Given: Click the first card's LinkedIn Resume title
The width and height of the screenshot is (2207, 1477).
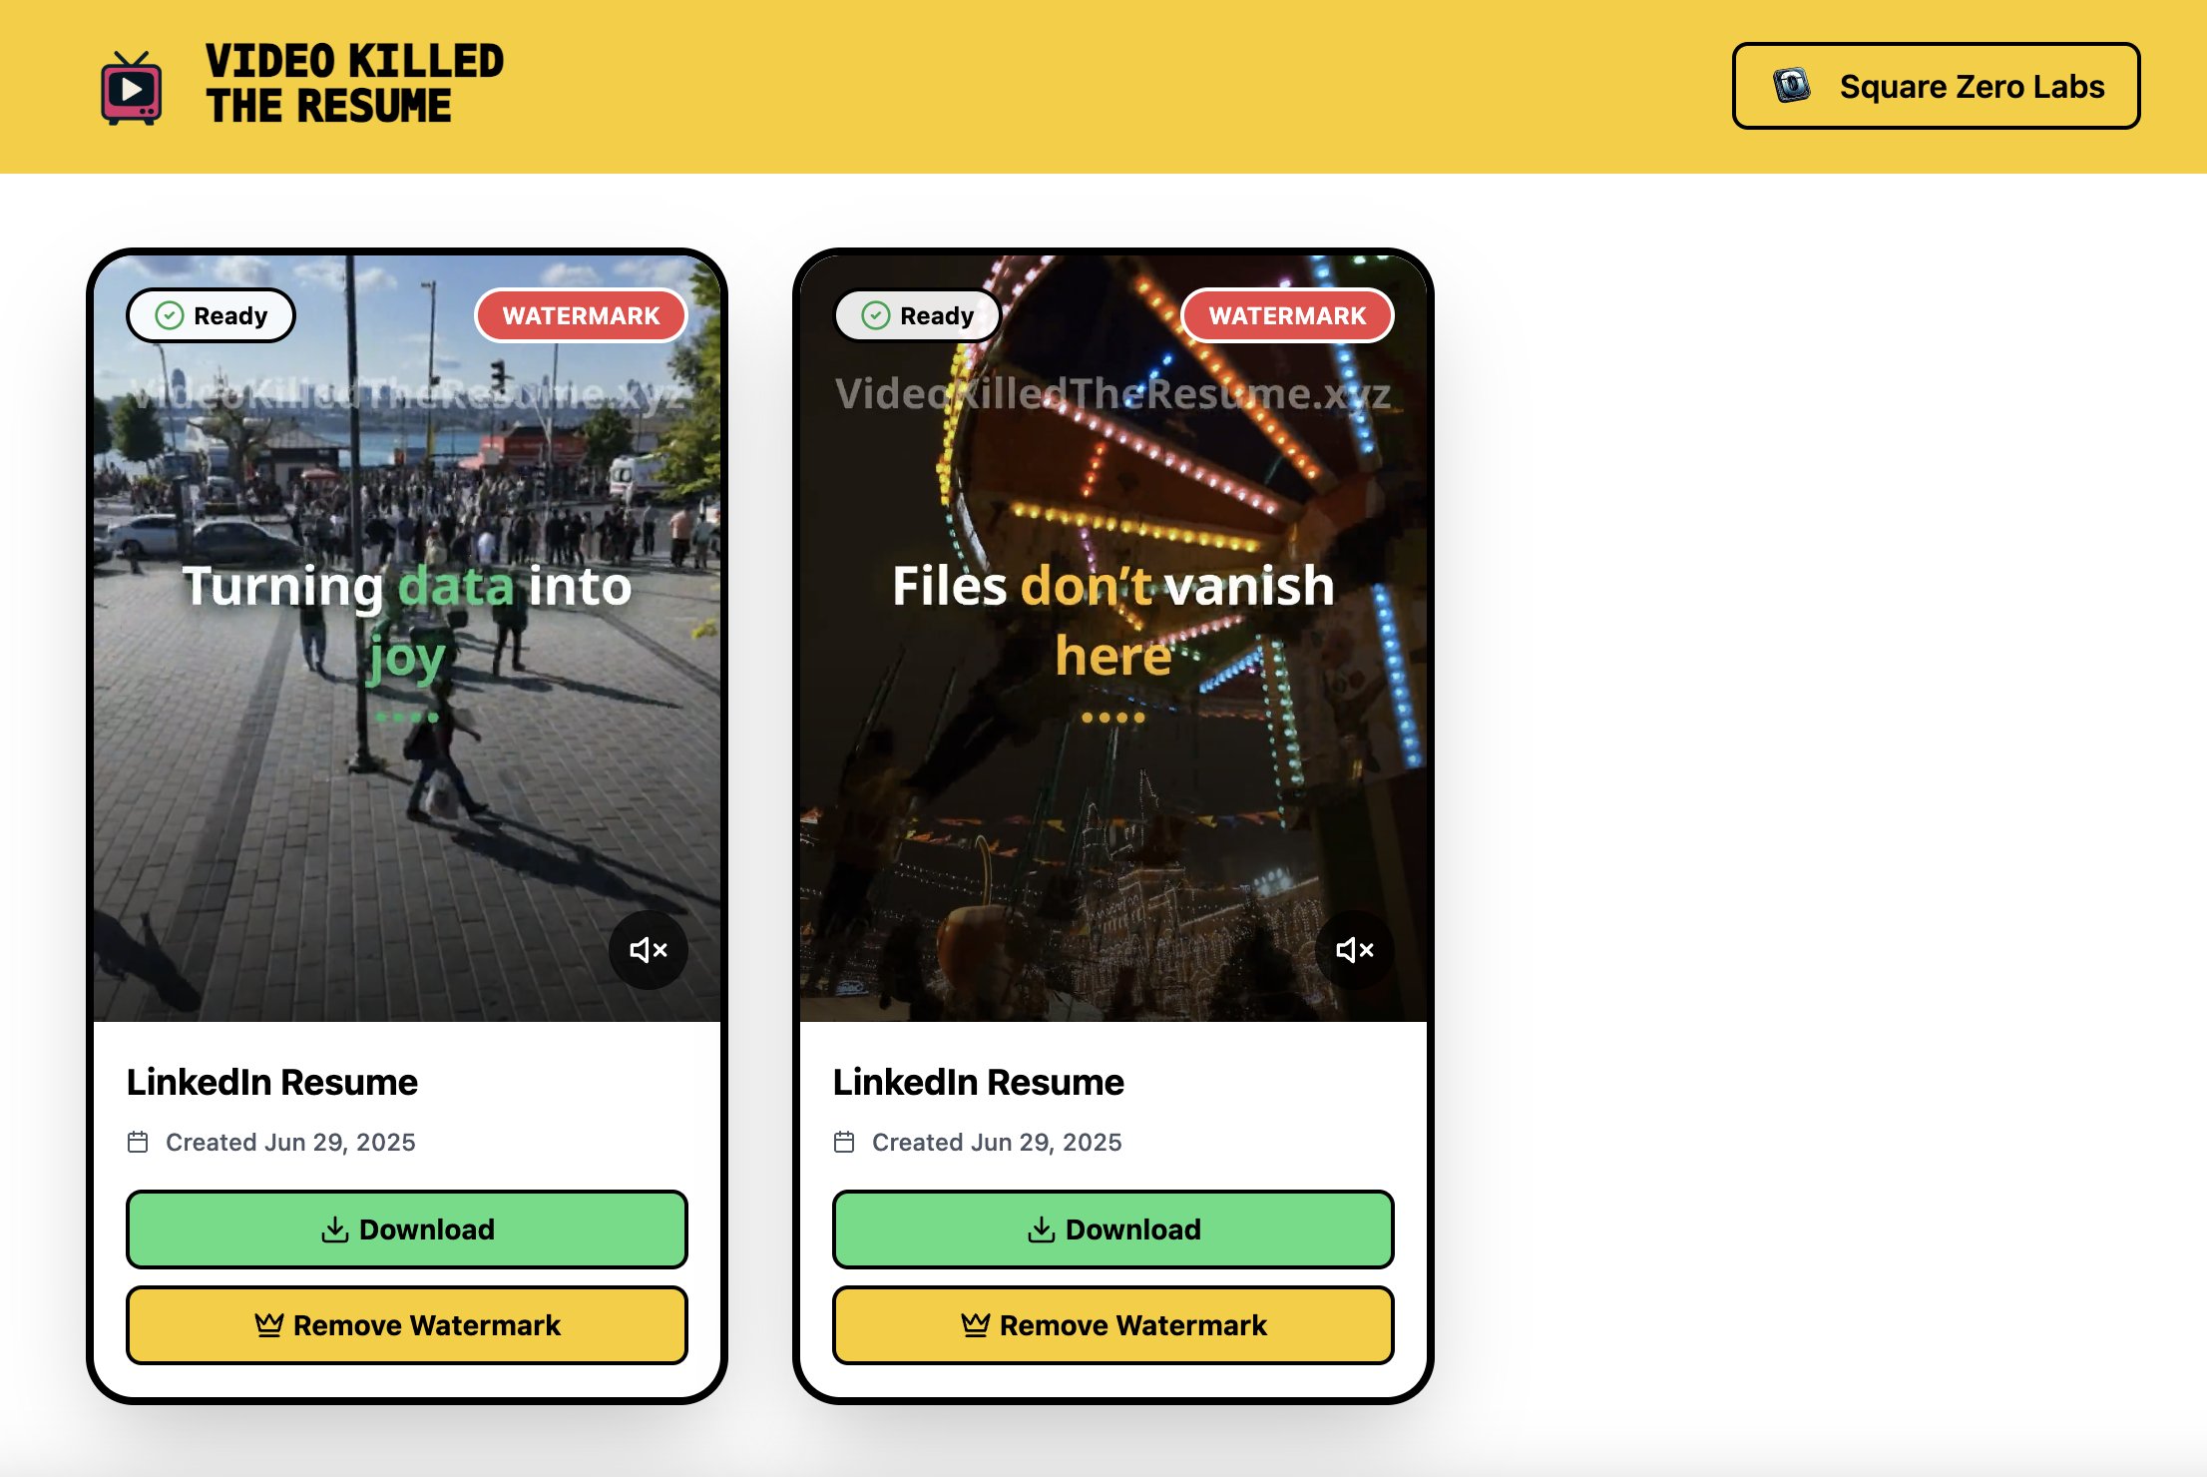Looking at the screenshot, I should (x=271, y=1083).
